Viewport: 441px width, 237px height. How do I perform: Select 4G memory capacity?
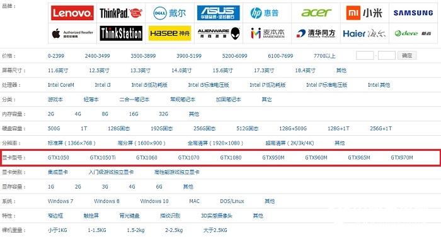[x=78, y=114]
